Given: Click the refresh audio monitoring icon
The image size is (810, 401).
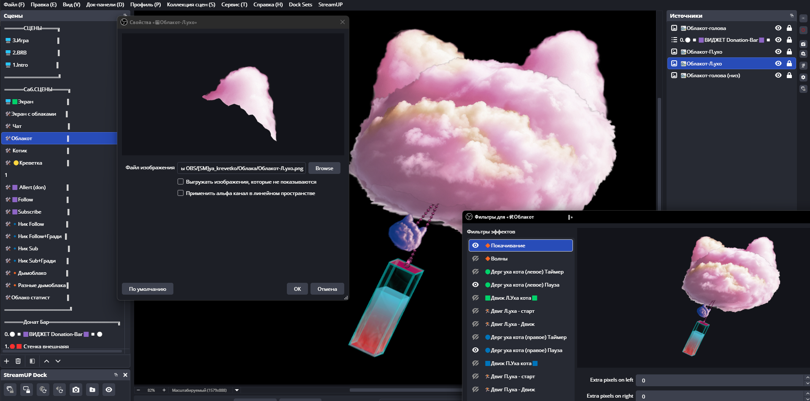Looking at the screenshot, I should 59,390.
